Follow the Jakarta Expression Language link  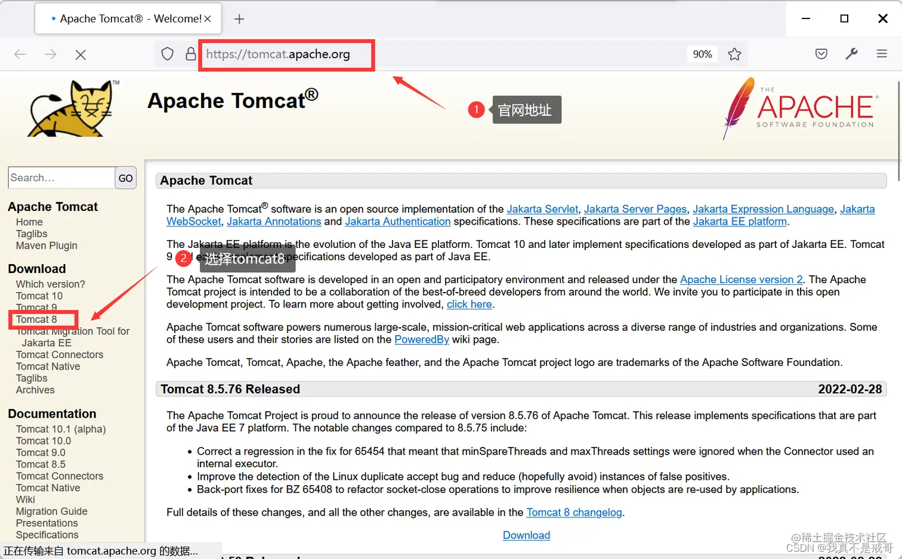click(764, 209)
